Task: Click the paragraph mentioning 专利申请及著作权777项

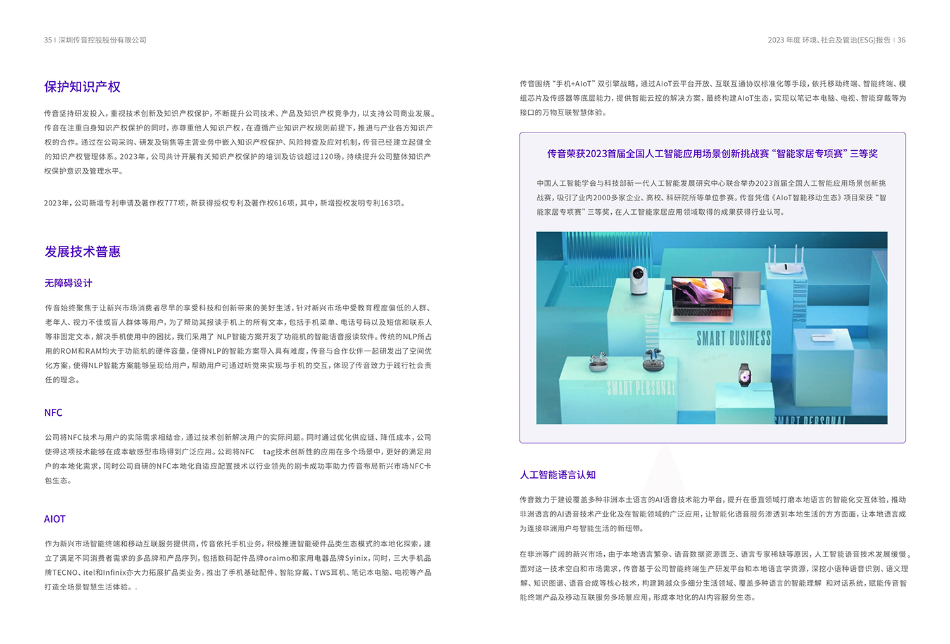Action: (225, 203)
